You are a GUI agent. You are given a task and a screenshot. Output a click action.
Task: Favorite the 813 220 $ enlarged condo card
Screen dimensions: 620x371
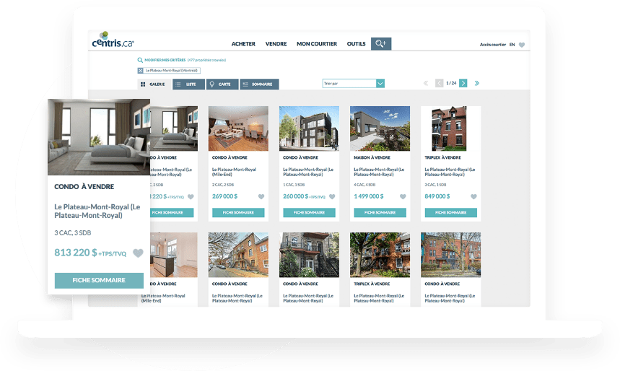(138, 253)
